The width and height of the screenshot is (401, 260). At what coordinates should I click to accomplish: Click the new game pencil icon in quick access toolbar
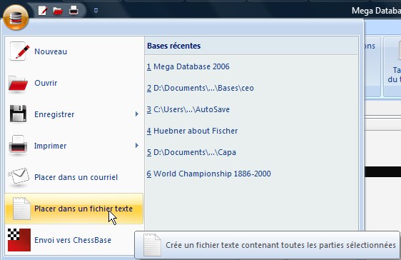pos(43,11)
